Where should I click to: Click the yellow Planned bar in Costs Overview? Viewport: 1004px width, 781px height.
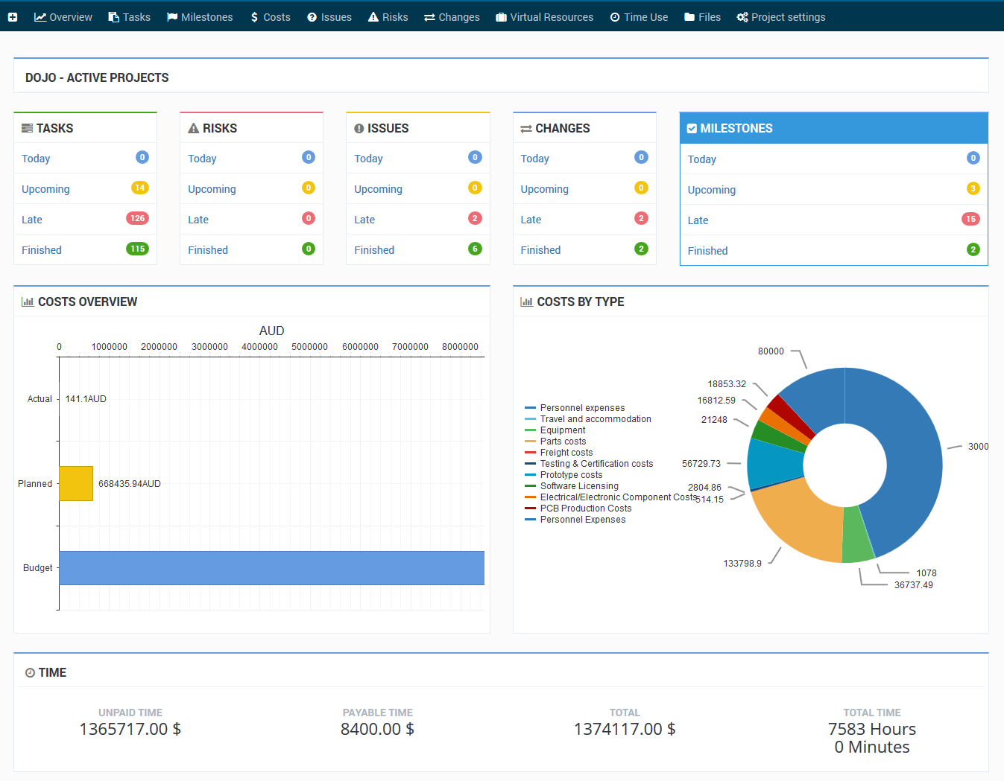[x=75, y=482]
